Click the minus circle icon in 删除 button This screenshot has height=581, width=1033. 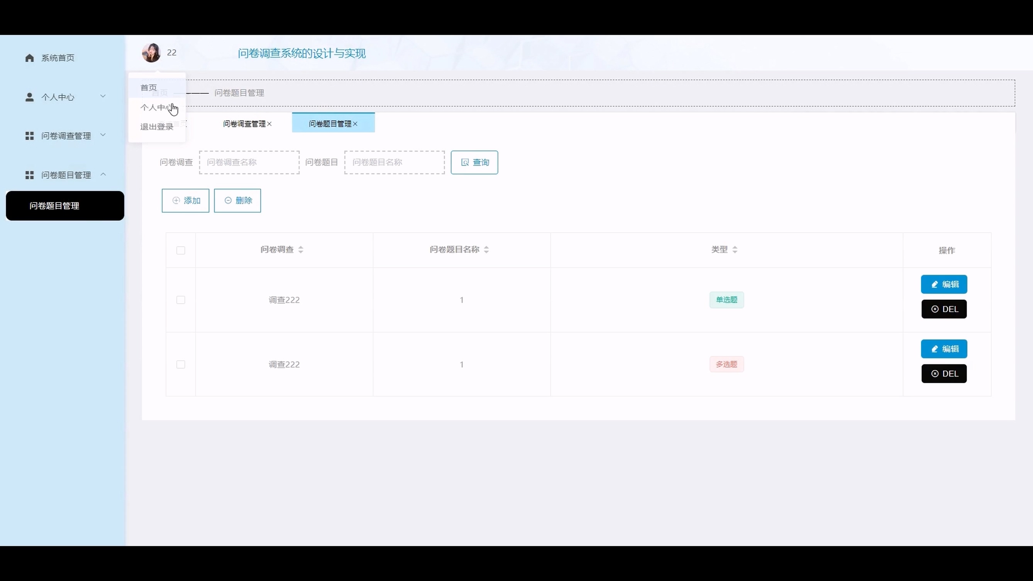coord(228,200)
